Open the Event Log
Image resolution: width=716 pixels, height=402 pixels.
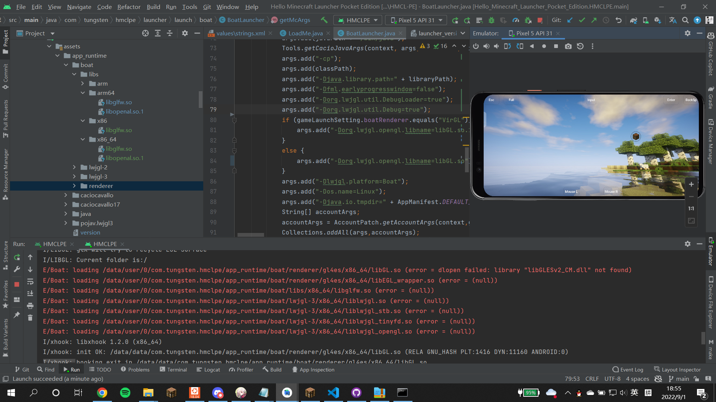tap(631, 369)
